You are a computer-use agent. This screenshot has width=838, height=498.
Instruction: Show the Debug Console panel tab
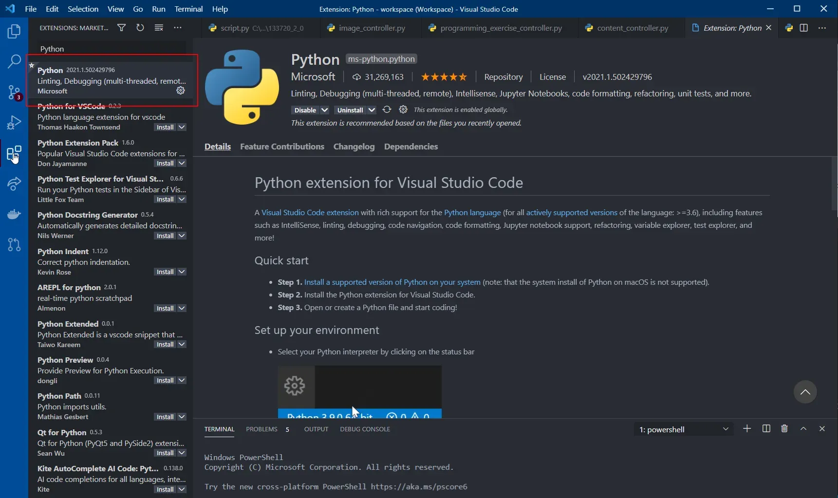click(365, 429)
